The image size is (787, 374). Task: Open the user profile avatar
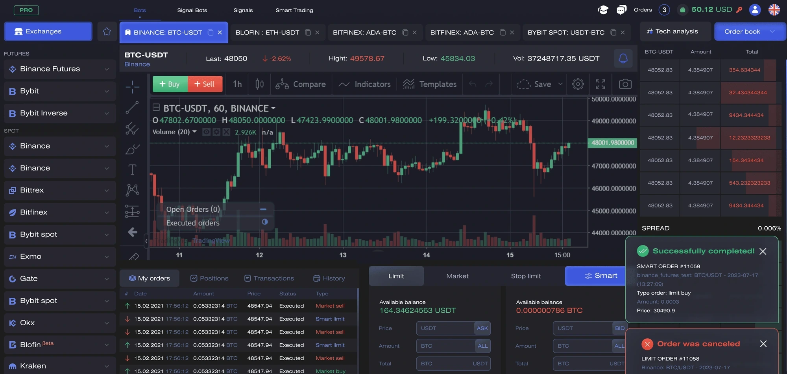755,10
